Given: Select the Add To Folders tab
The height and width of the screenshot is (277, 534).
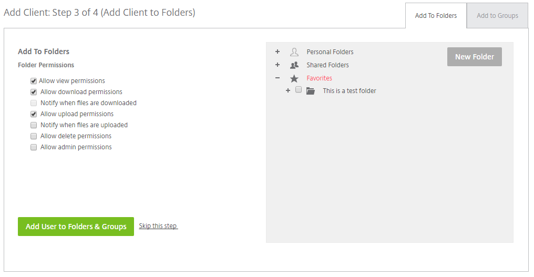Looking at the screenshot, I should tap(436, 16).
